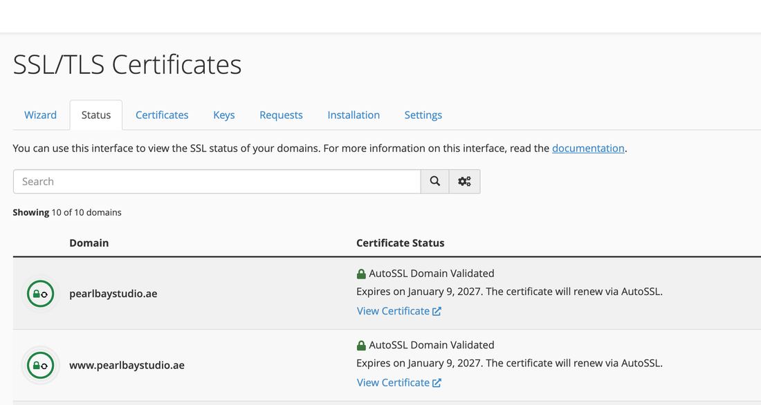Click the search magnifier button

435,181
